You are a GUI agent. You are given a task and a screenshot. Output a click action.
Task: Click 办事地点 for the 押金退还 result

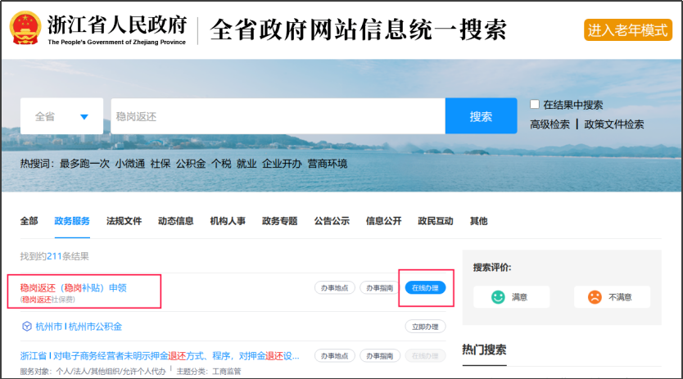(x=334, y=356)
